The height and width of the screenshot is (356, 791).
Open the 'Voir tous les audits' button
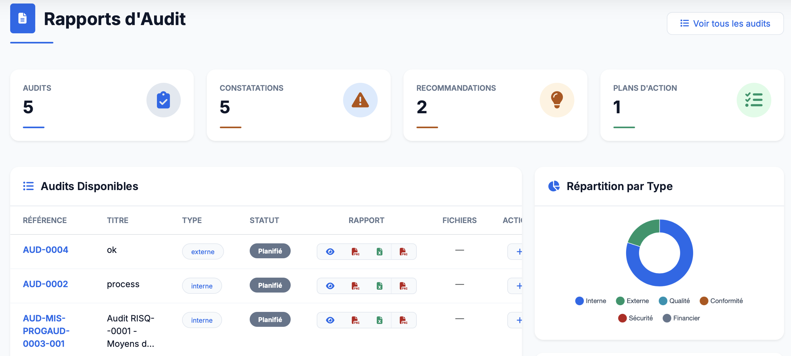[x=725, y=23]
